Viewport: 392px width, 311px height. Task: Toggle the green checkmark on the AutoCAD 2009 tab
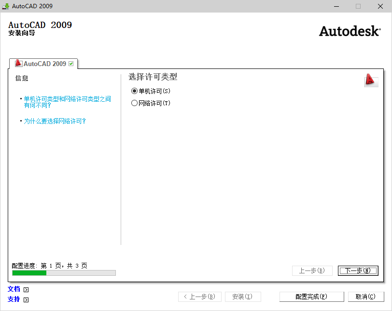click(70, 63)
